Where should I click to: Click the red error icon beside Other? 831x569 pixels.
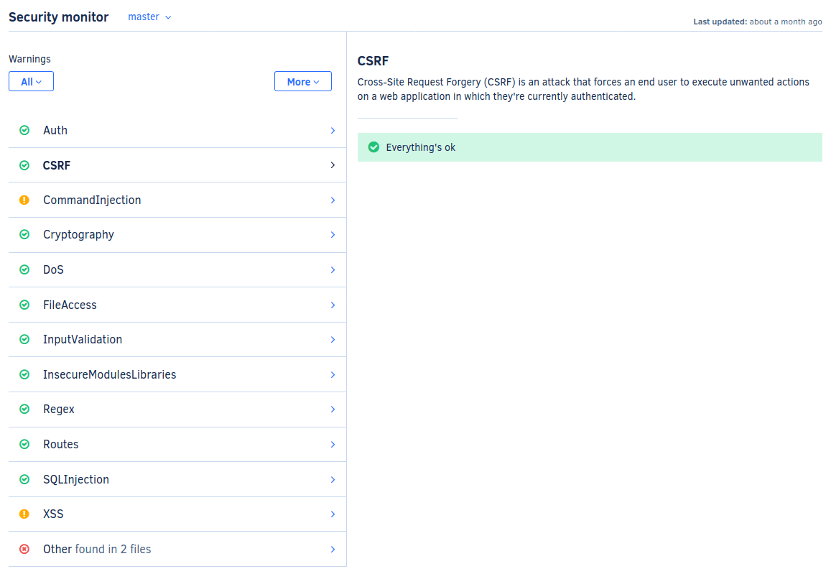tap(24, 549)
